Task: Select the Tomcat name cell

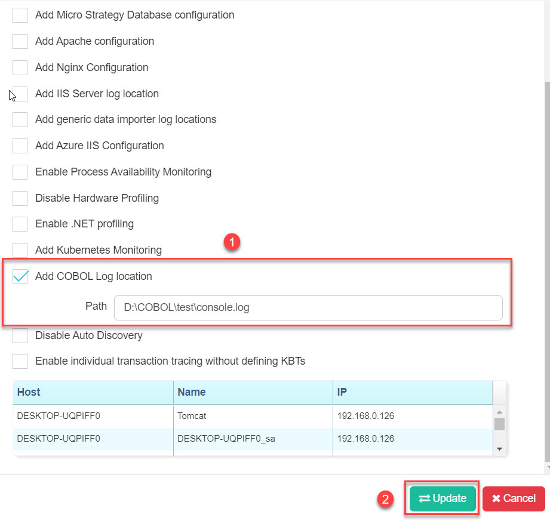Action: (253, 416)
